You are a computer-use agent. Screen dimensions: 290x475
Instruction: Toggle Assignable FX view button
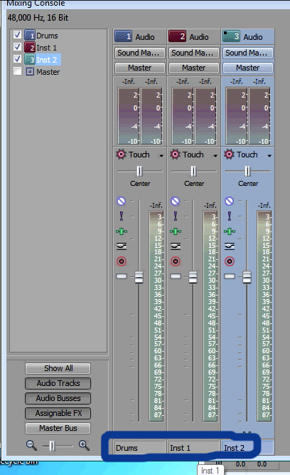coord(58,413)
